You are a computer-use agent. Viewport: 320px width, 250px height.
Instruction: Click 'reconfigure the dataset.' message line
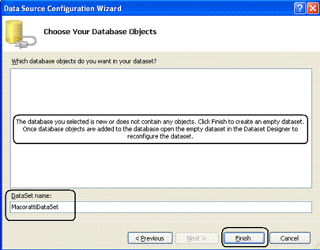(x=160, y=136)
